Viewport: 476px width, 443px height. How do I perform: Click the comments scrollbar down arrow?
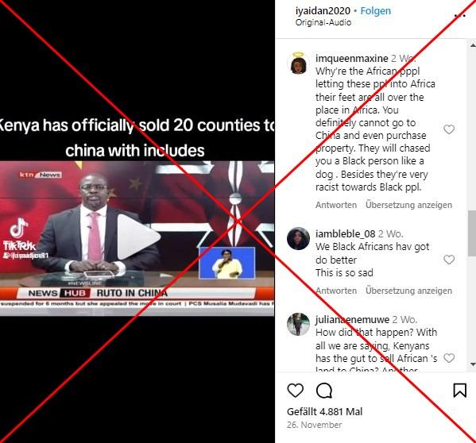point(473,364)
